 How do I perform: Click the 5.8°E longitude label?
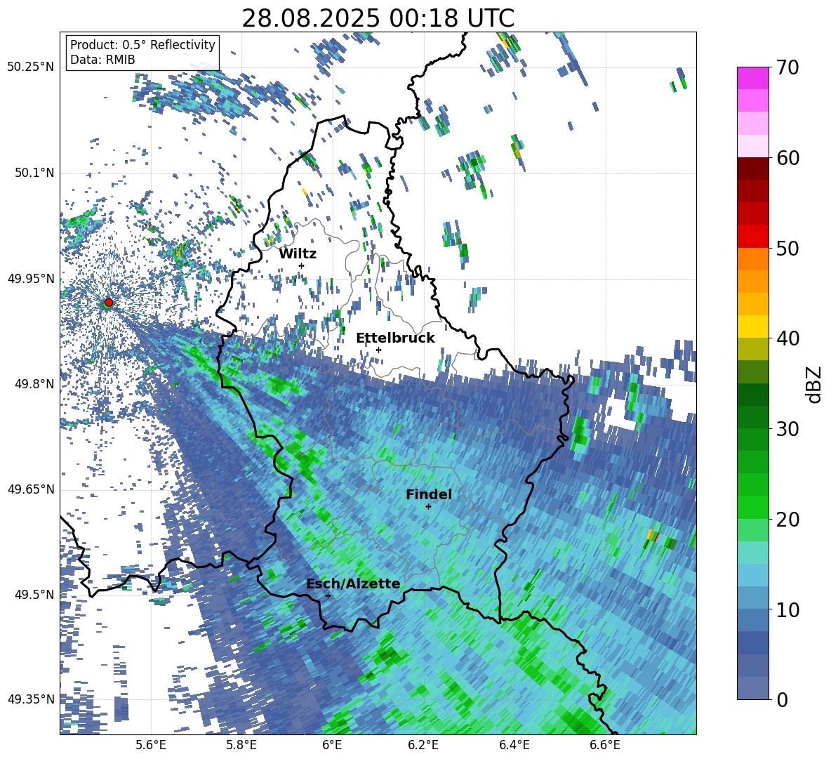241,745
